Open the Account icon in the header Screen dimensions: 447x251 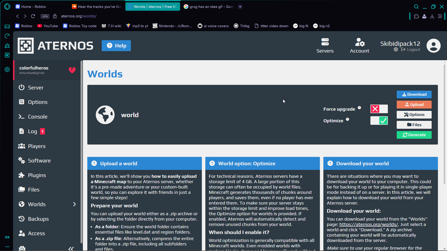tap(359, 42)
